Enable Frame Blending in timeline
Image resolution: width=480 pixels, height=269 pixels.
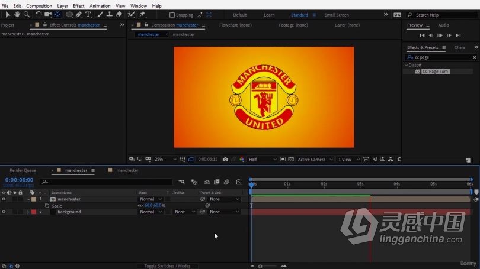[x=217, y=182]
